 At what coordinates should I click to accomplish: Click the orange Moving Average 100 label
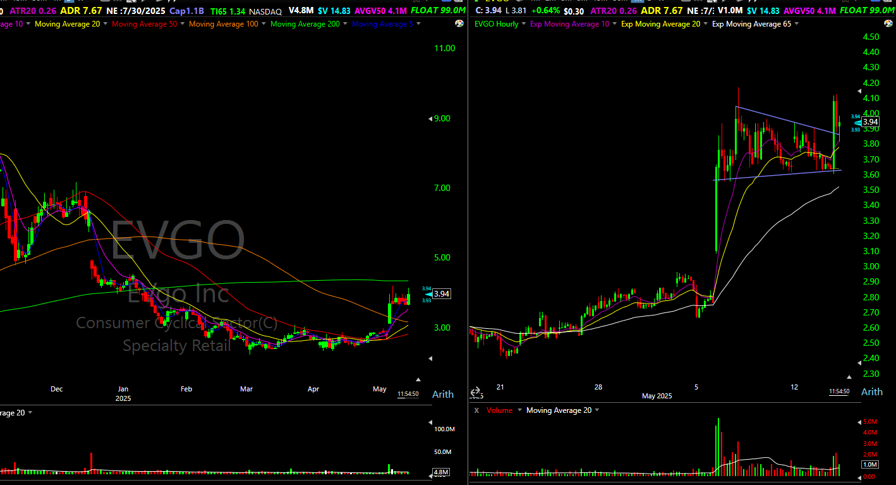(224, 24)
